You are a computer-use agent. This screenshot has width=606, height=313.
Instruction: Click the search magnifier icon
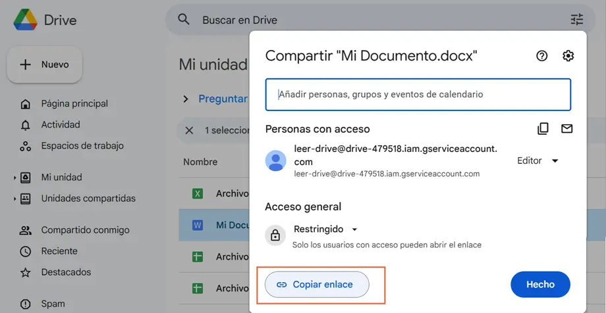pos(184,19)
